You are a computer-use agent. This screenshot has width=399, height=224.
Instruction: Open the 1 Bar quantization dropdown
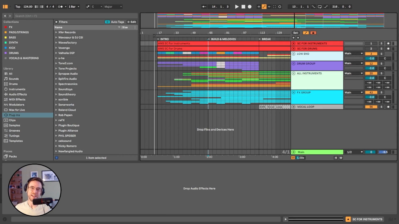coord(74,7)
